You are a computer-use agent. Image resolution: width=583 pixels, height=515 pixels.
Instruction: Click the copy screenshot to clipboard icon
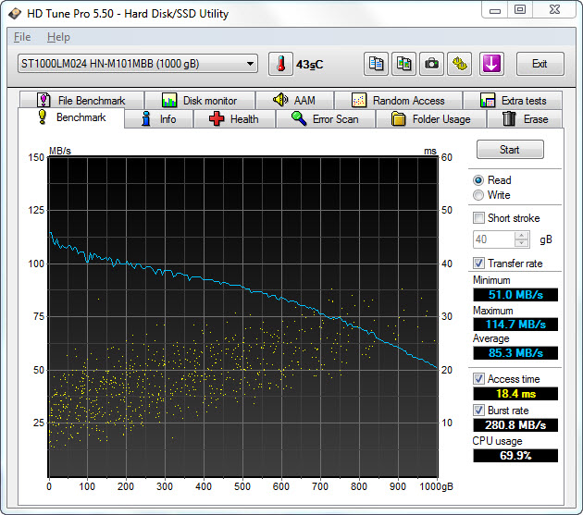click(x=404, y=64)
